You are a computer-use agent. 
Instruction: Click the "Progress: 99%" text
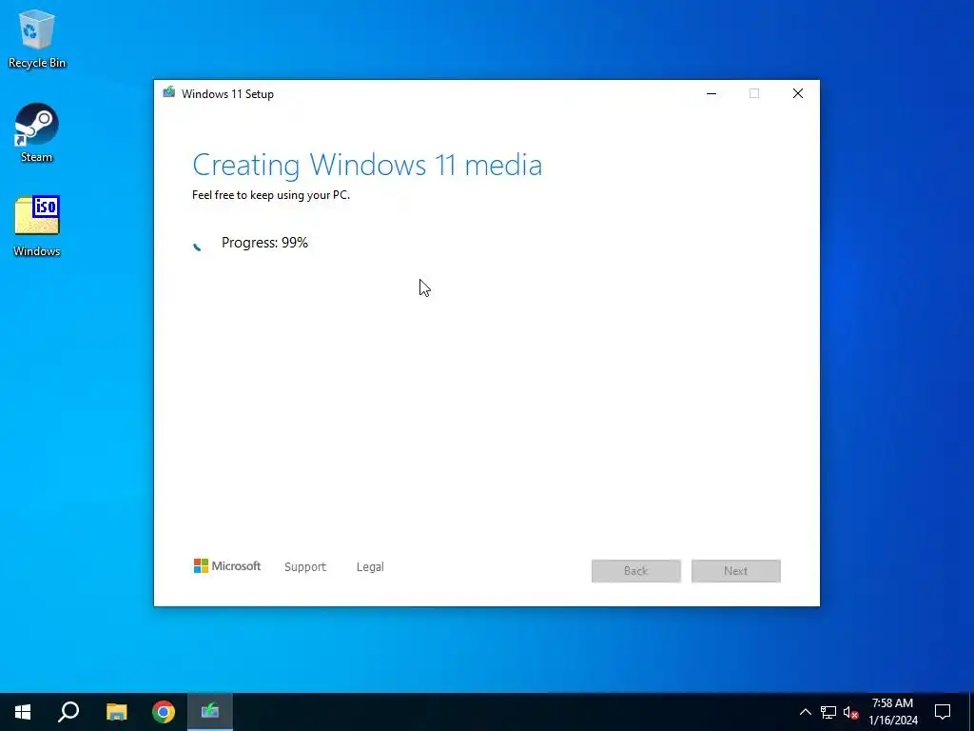pos(264,243)
